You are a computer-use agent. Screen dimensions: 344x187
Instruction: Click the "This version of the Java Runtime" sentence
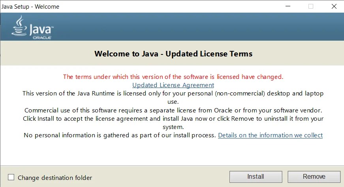click(173, 93)
